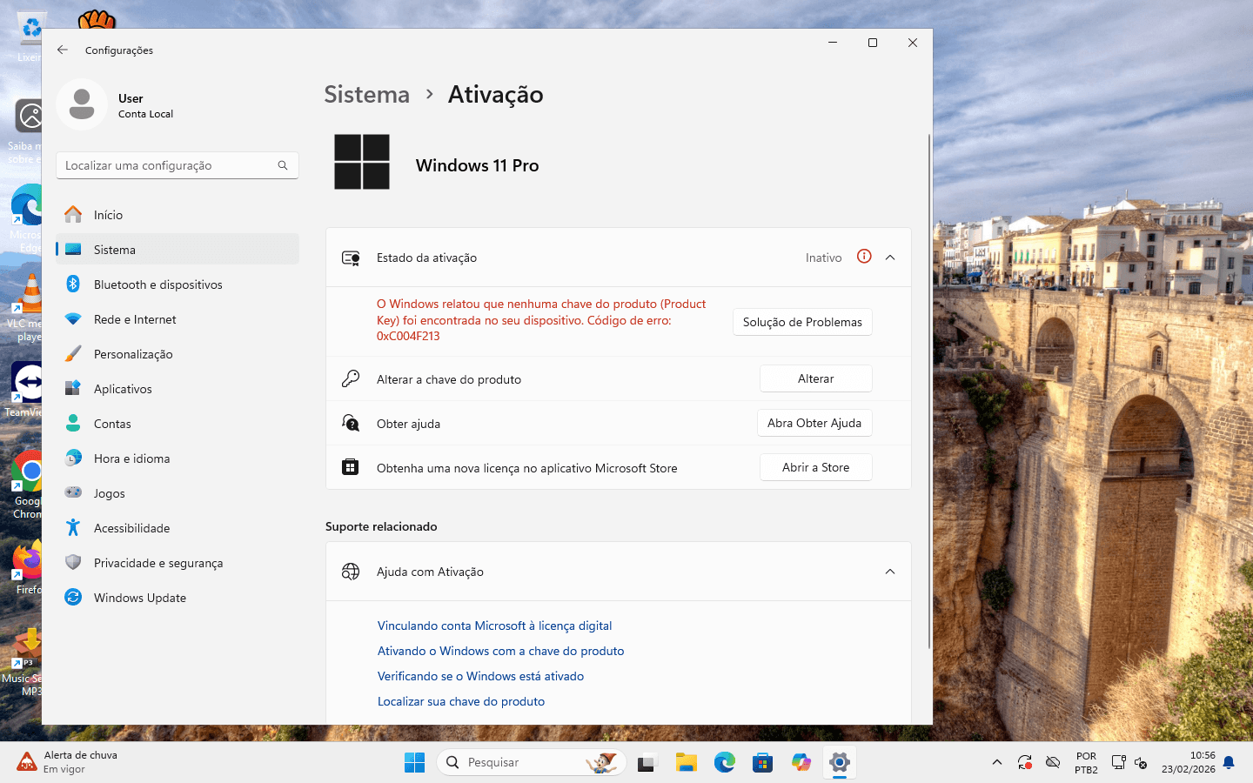Image resolution: width=1253 pixels, height=783 pixels.
Task: Open Início home icon in sidebar
Action: pyautogui.click(x=73, y=214)
